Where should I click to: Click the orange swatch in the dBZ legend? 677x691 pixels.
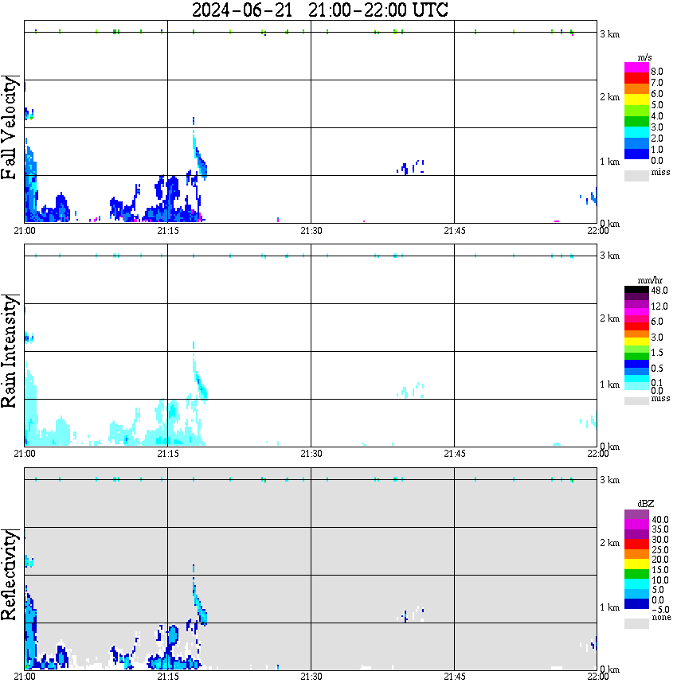(636, 554)
